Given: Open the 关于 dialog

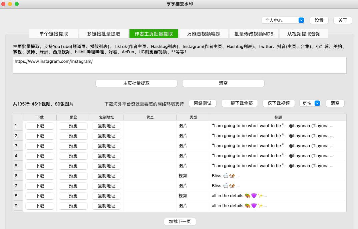Looking at the screenshot, I should [342, 20].
